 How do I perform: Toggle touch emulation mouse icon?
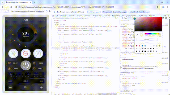tap(46, 11)
